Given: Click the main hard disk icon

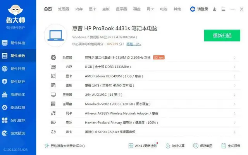Looking at the screenshot, I should [53, 104].
